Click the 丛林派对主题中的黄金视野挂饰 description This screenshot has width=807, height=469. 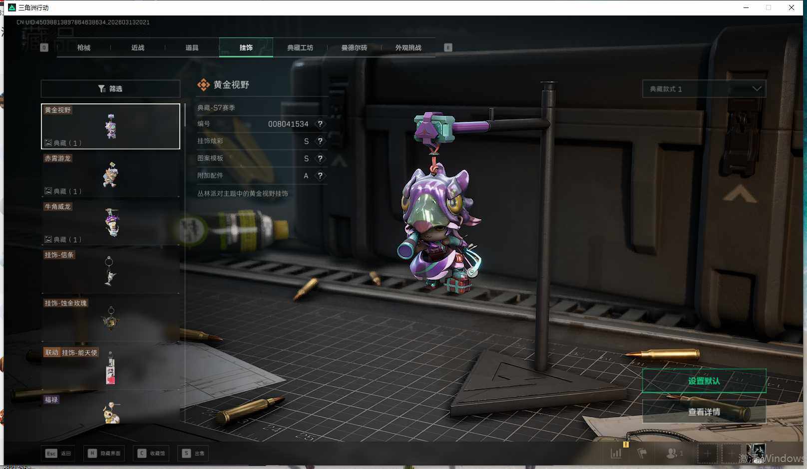tap(243, 194)
